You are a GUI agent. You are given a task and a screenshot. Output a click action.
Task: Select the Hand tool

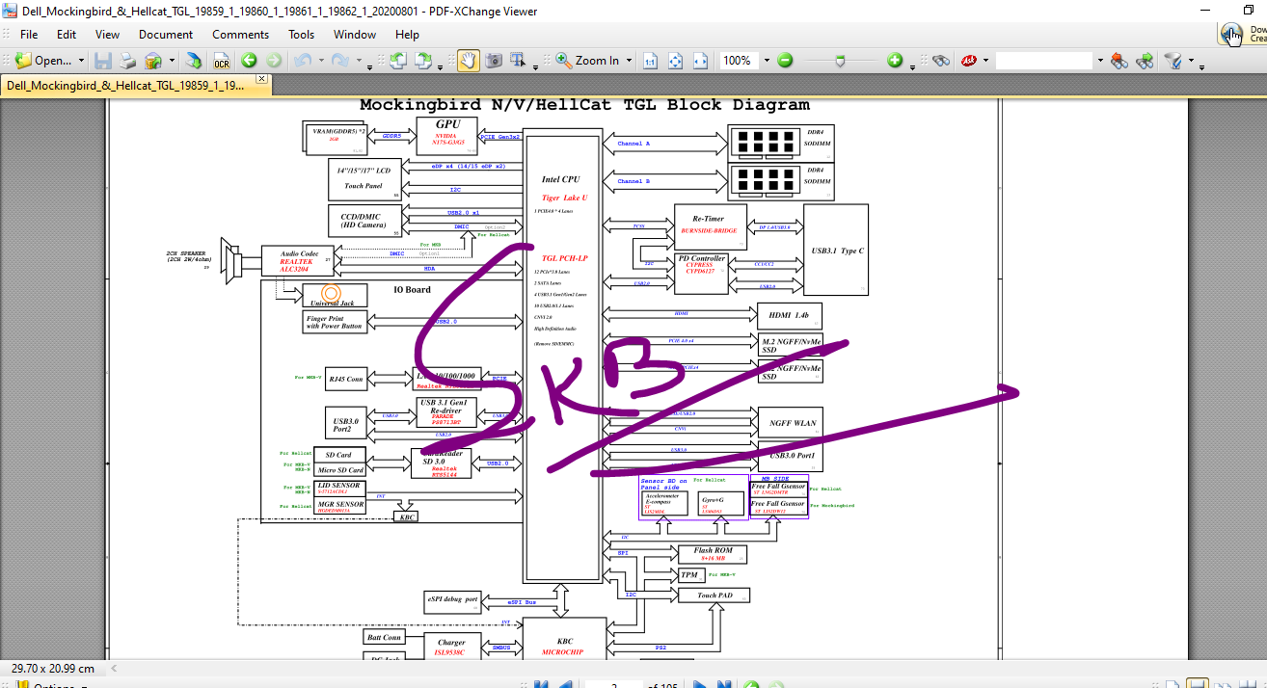[x=468, y=60]
